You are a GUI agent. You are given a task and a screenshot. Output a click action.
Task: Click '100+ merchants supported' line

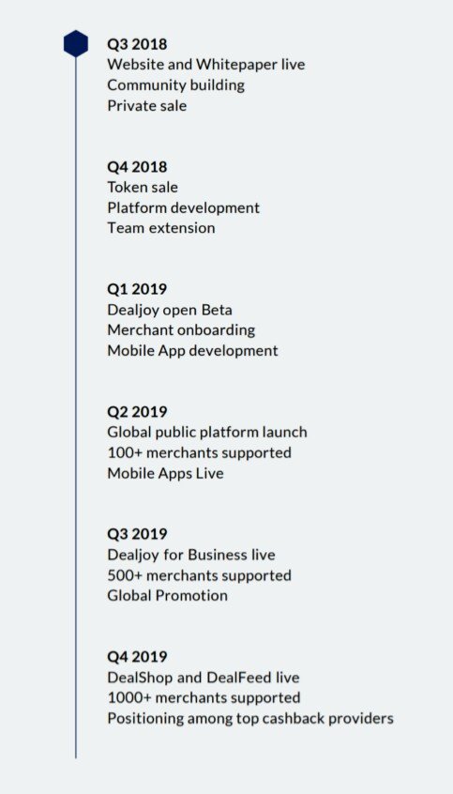pos(200,452)
